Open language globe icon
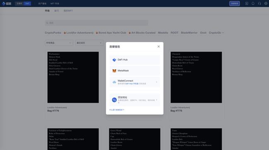Screen dimensions: 269x150 266,3
